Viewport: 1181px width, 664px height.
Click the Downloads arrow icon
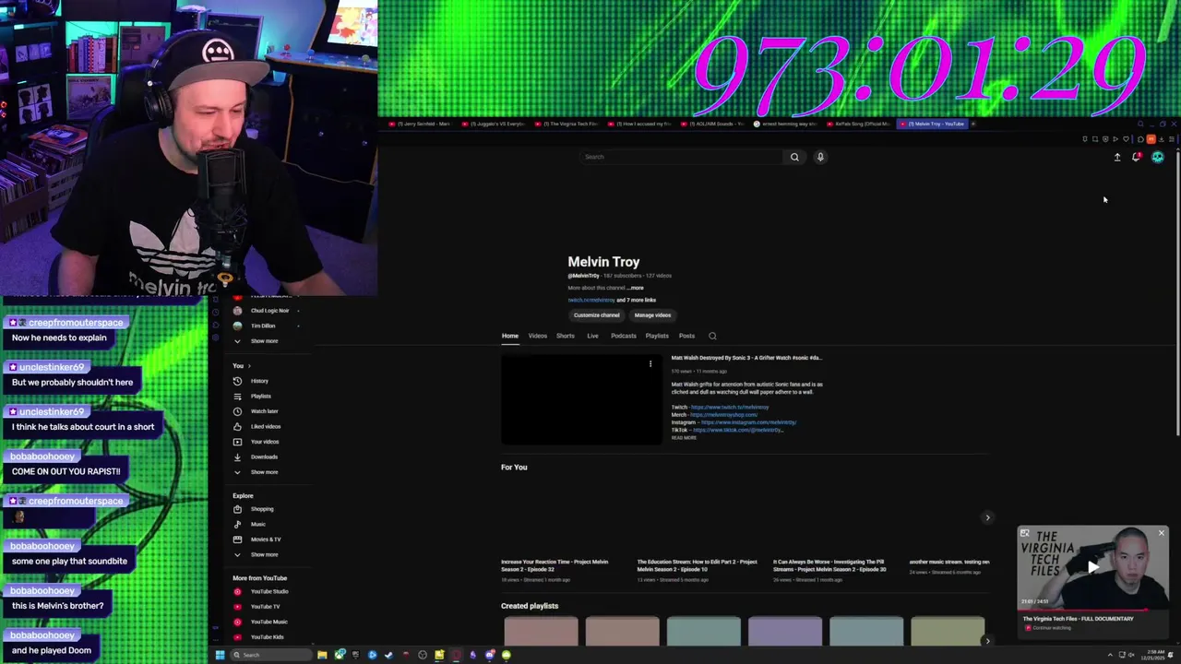[x=237, y=456]
